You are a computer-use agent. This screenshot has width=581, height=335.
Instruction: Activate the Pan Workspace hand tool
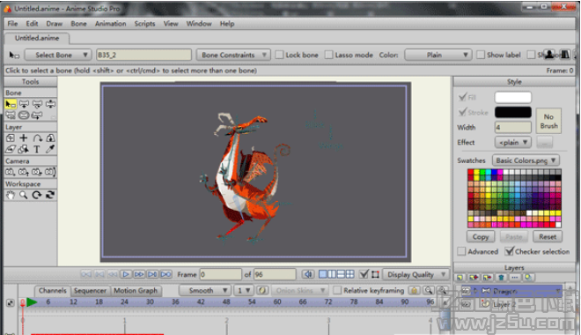click(11, 195)
